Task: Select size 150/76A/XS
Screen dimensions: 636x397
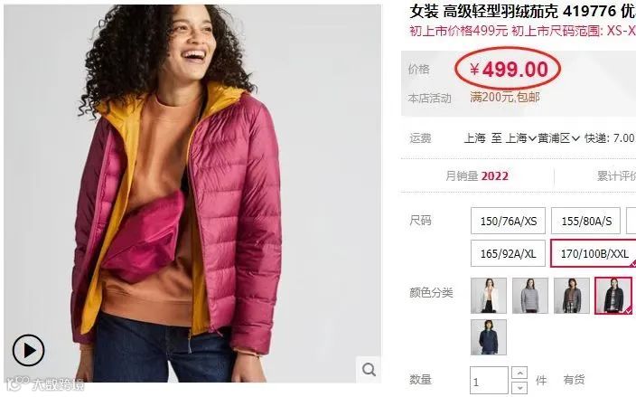Action: tap(508, 221)
